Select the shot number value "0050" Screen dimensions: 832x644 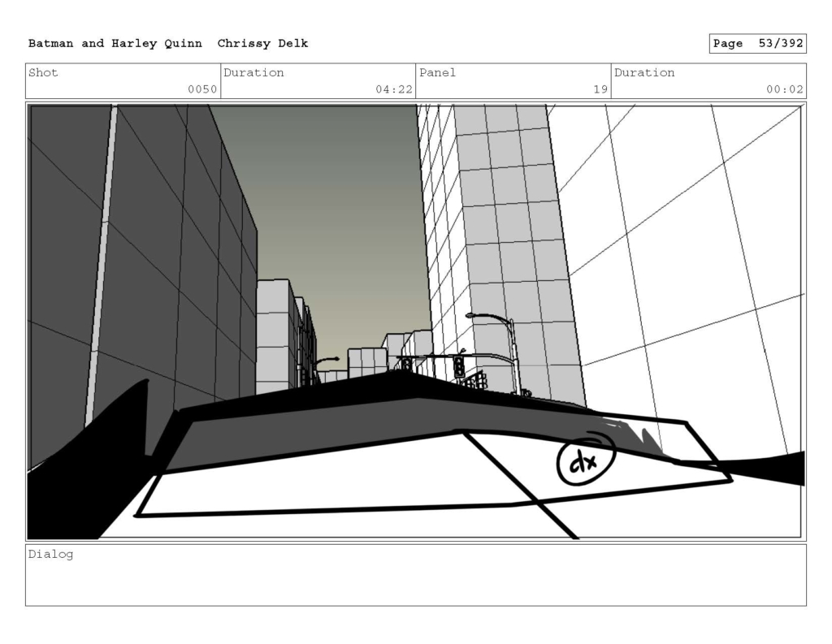tap(202, 89)
